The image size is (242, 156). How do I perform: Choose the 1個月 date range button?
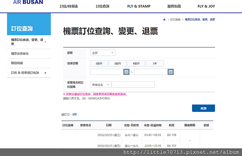tap(99, 63)
